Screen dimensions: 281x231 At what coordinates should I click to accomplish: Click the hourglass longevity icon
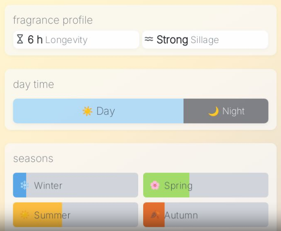pos(20,39)
